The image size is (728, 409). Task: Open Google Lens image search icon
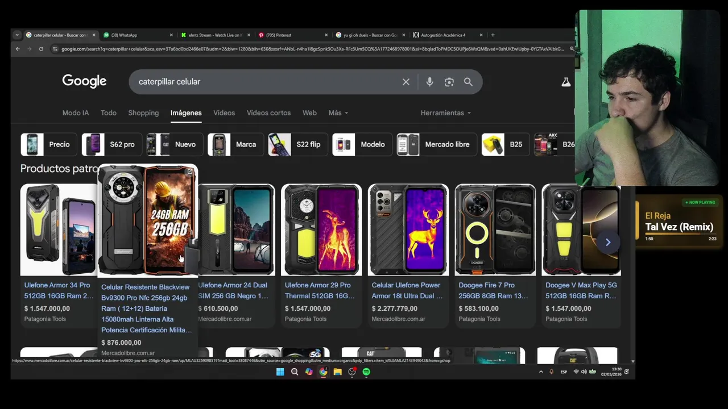(449, 82)
